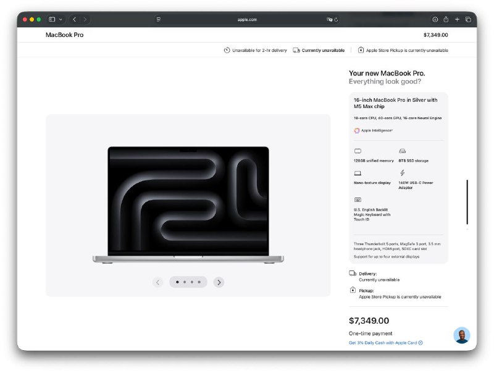
Task: Open a new tab with plus icon
Action: (457, 20)
